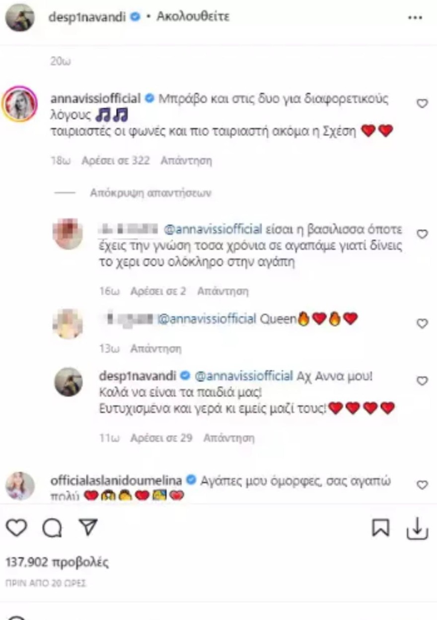
Task: Like desp1navandi's reply to Anna
Action: click(422, 381)
